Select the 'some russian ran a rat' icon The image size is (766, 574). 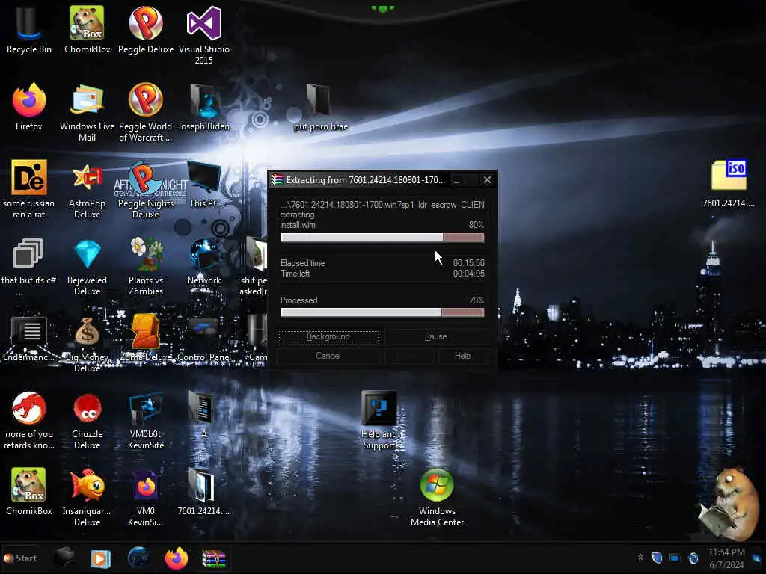point(29,189)
